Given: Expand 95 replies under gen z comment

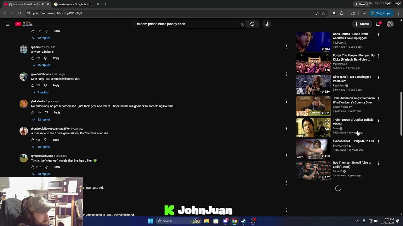Looking at the screenshot, I should pos(41,65).
